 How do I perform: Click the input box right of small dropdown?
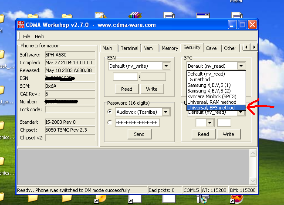pyautogui.click(x=224, y=123)
